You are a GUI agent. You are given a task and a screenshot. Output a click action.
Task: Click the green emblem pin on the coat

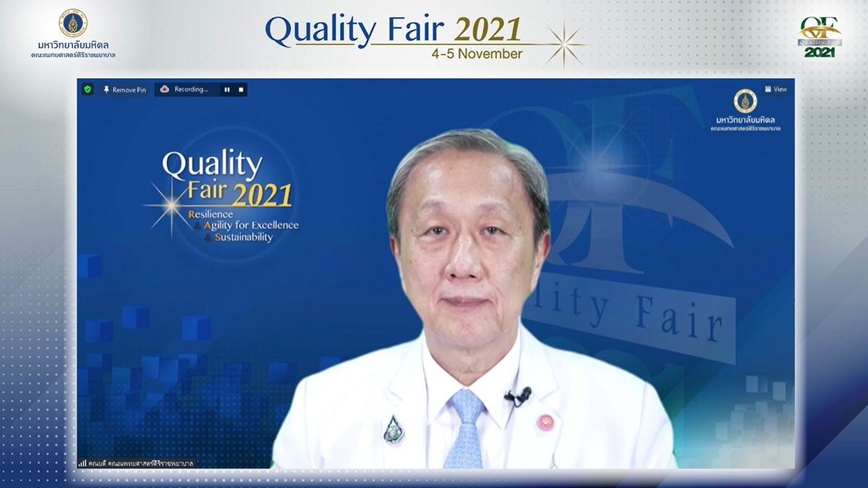[x=393, y=429]
